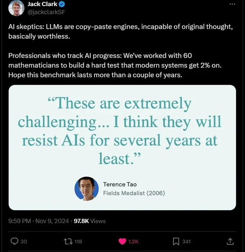Image resolution: width=245 pixels, height=252 pixels.
Task: Click Terence Tao's portrait photo
Action: [x=87, y=189]
